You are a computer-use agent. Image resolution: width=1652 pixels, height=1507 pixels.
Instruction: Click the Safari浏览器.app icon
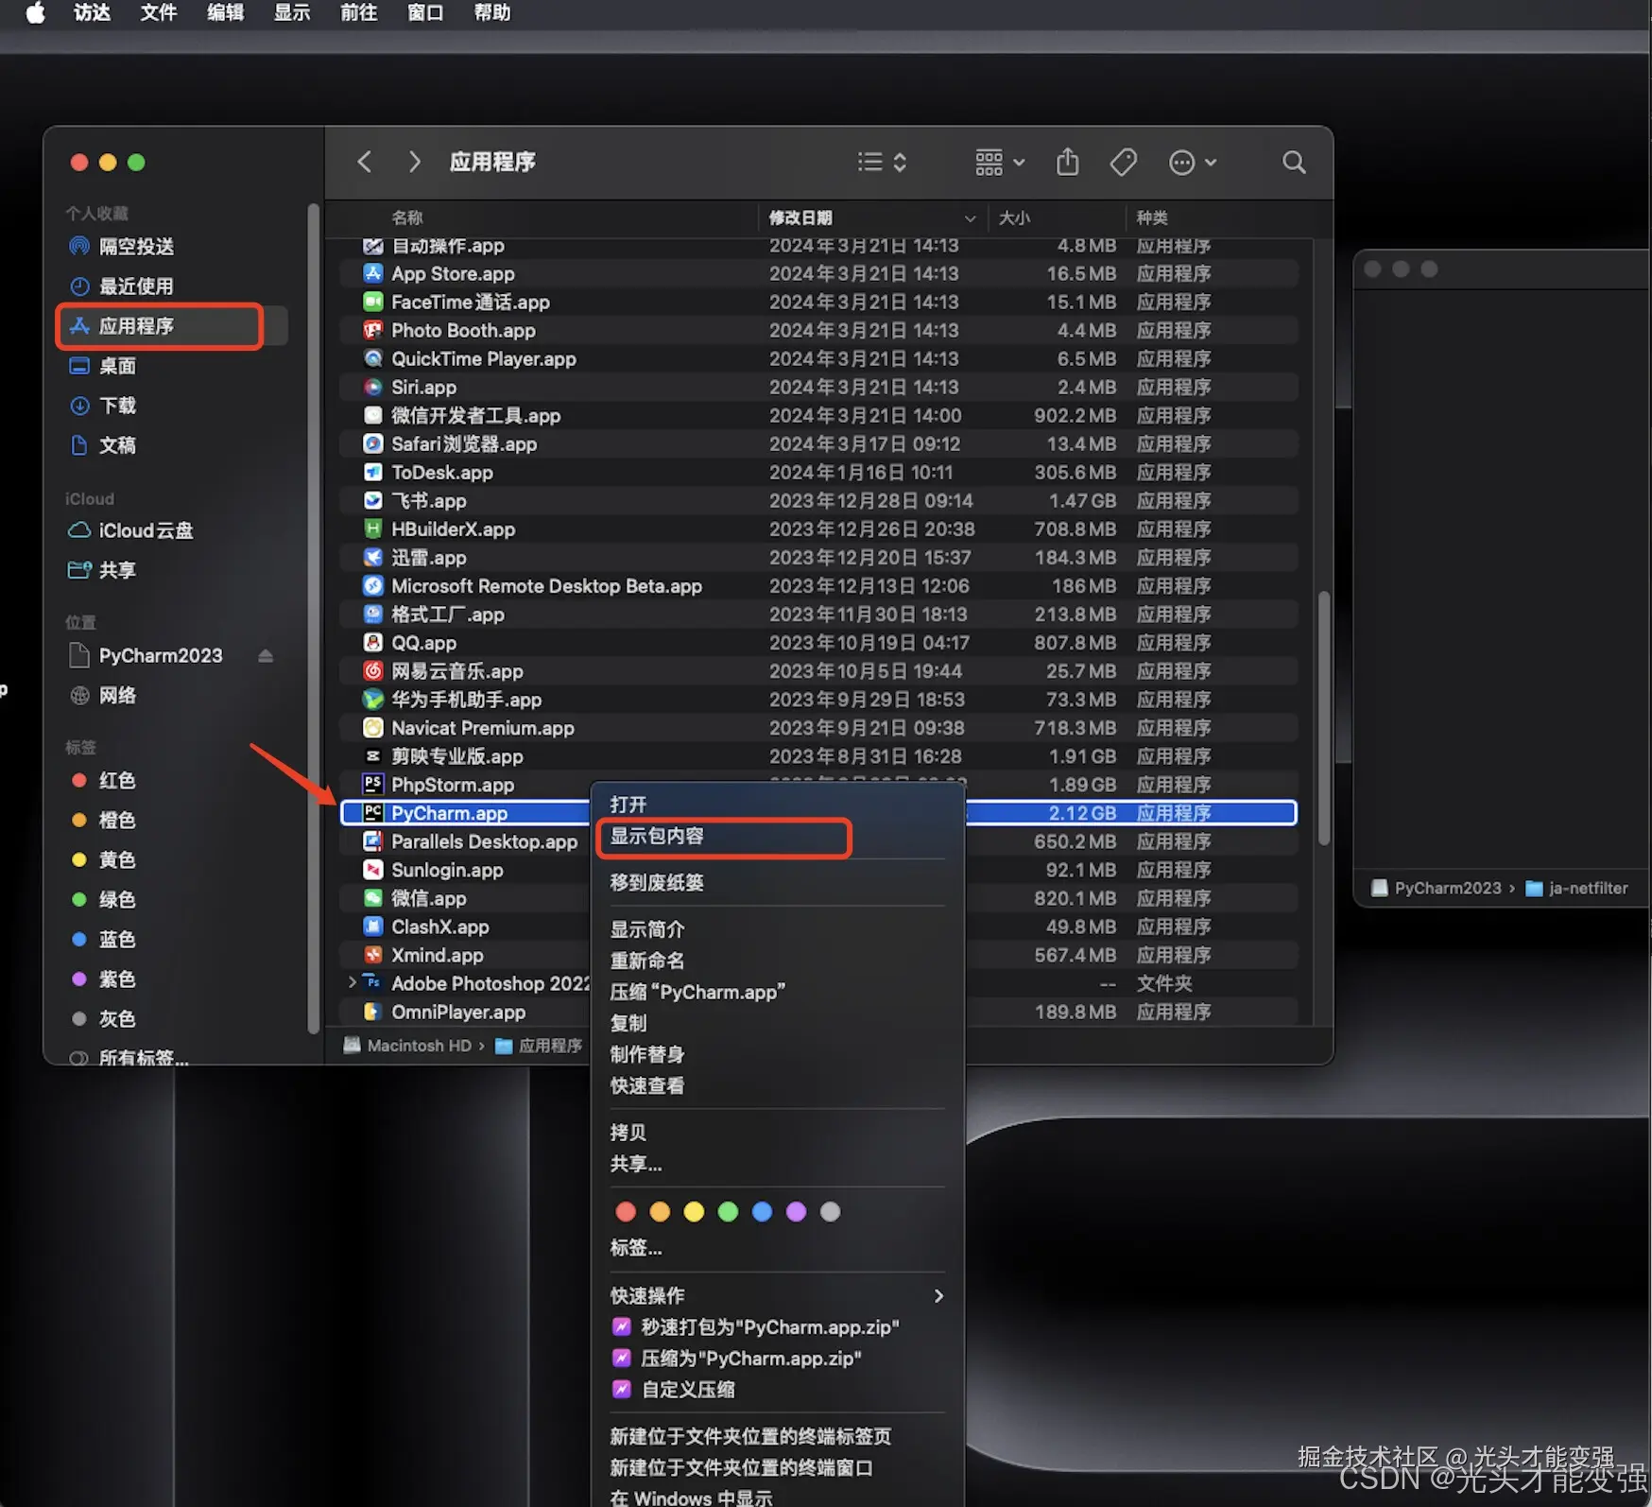[373, 443]
